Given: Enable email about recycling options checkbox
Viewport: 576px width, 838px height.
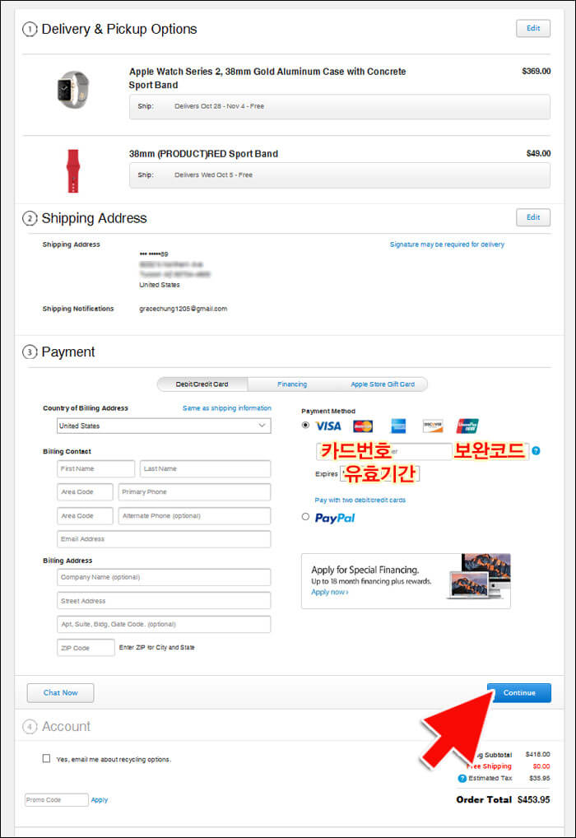Looking at the screenshot, I should [46, 758].
